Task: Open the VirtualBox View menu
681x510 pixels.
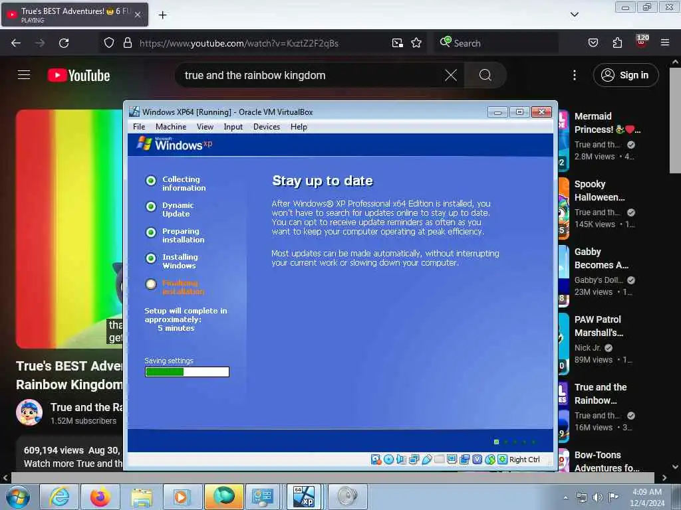Action: point(205,127)
